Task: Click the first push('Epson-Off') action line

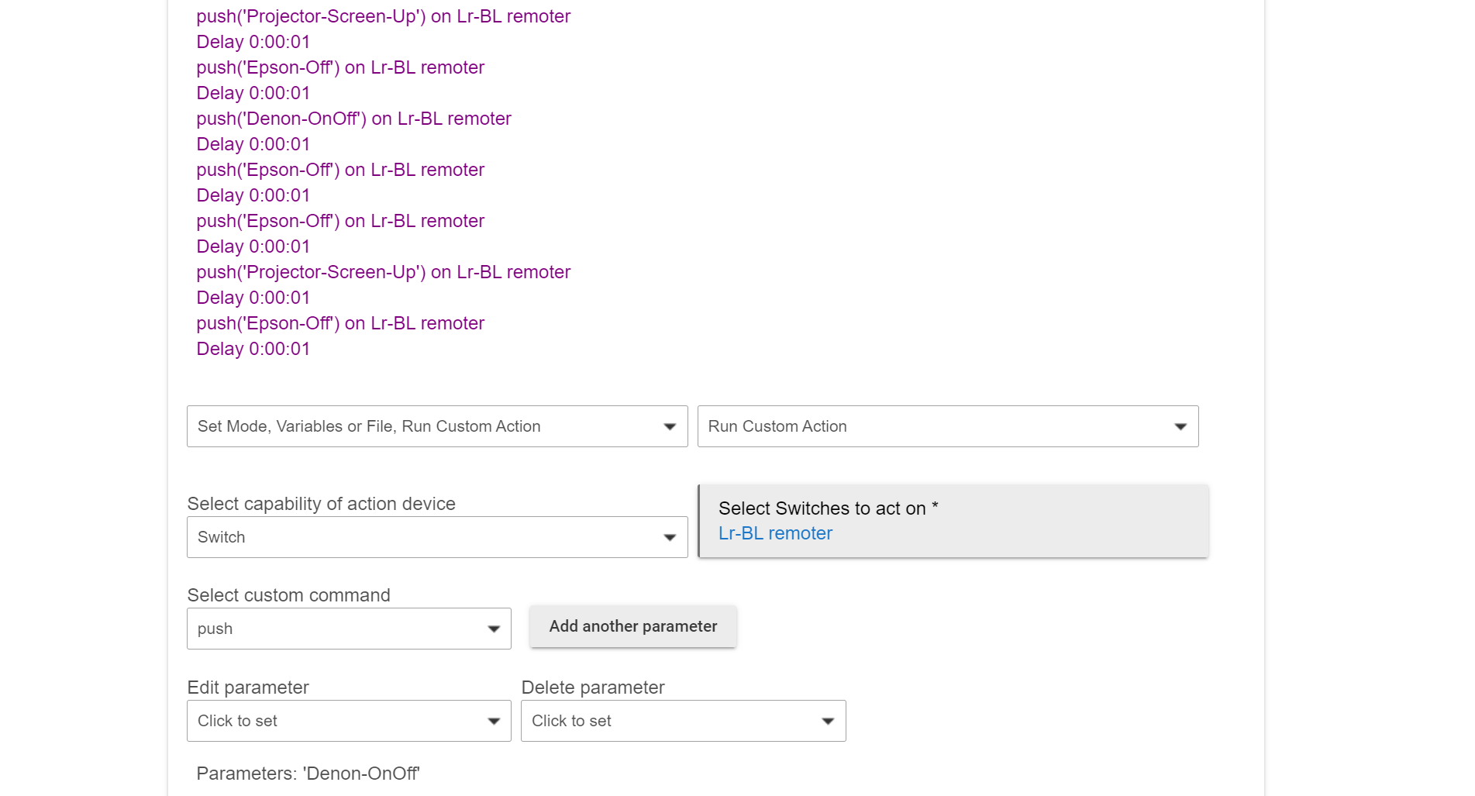Action: click(x=340, y=67)
